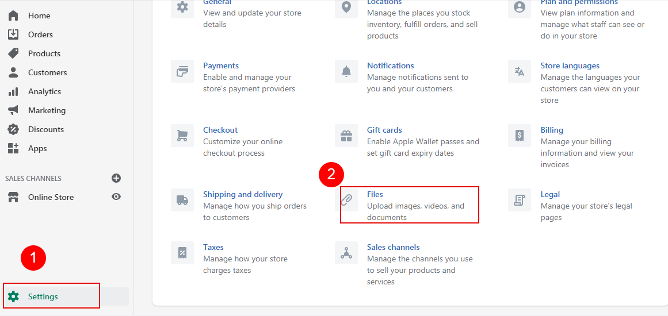
Task: Navigate to Discounts in sidebar
Action: pos(46,129)
